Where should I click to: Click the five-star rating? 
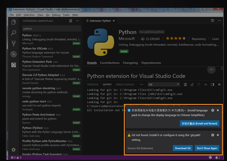(x=176, y=38)
